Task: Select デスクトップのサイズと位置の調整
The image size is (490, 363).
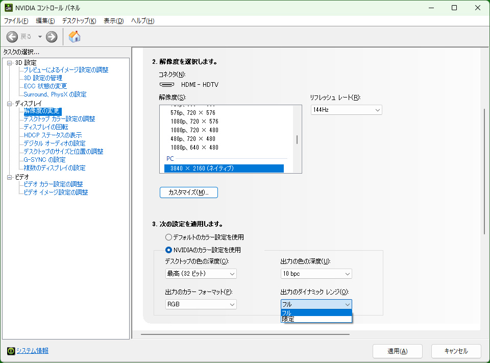Action: pyautogui.click(x=63, y=151)
